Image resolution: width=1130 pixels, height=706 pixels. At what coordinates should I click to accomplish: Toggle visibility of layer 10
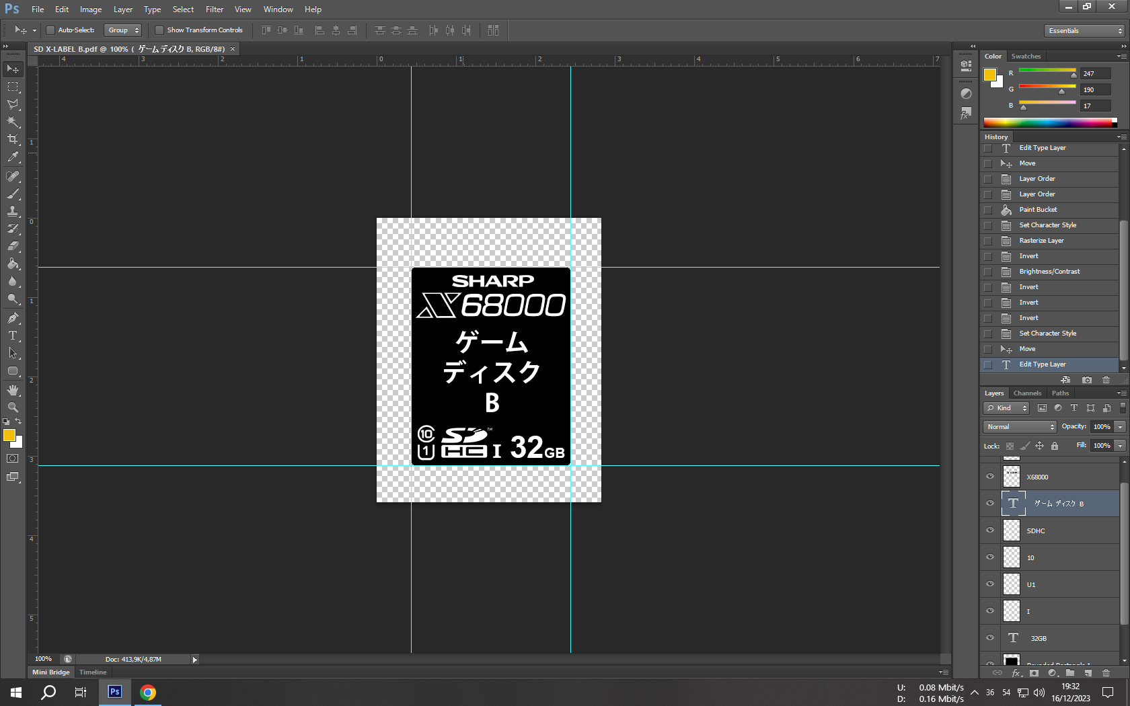click(x=990, y=557)
